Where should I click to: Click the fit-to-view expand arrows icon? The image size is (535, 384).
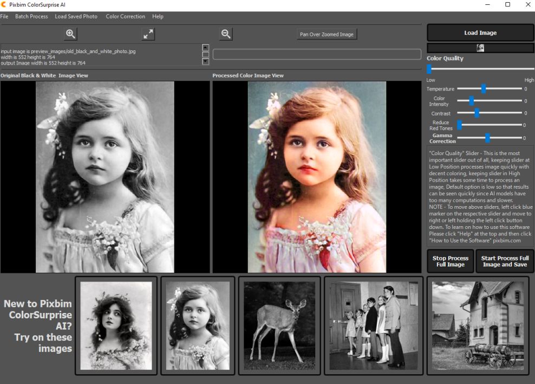tap(148, 34)
